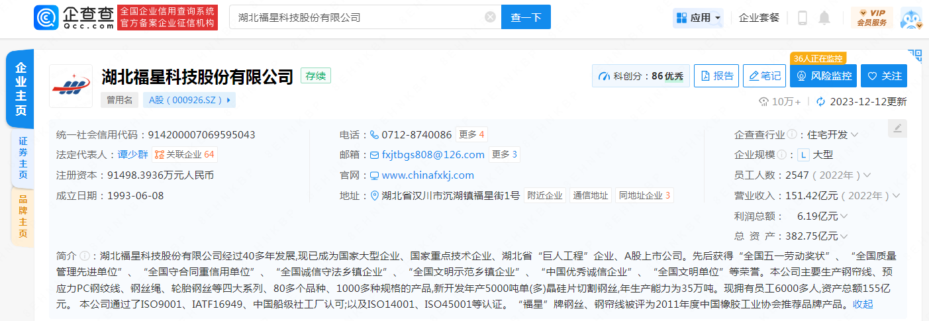The image size is (929, 321).
Task: Enable 风险监控 for this company
Action: pyautogui.click(x=823, y=76)
